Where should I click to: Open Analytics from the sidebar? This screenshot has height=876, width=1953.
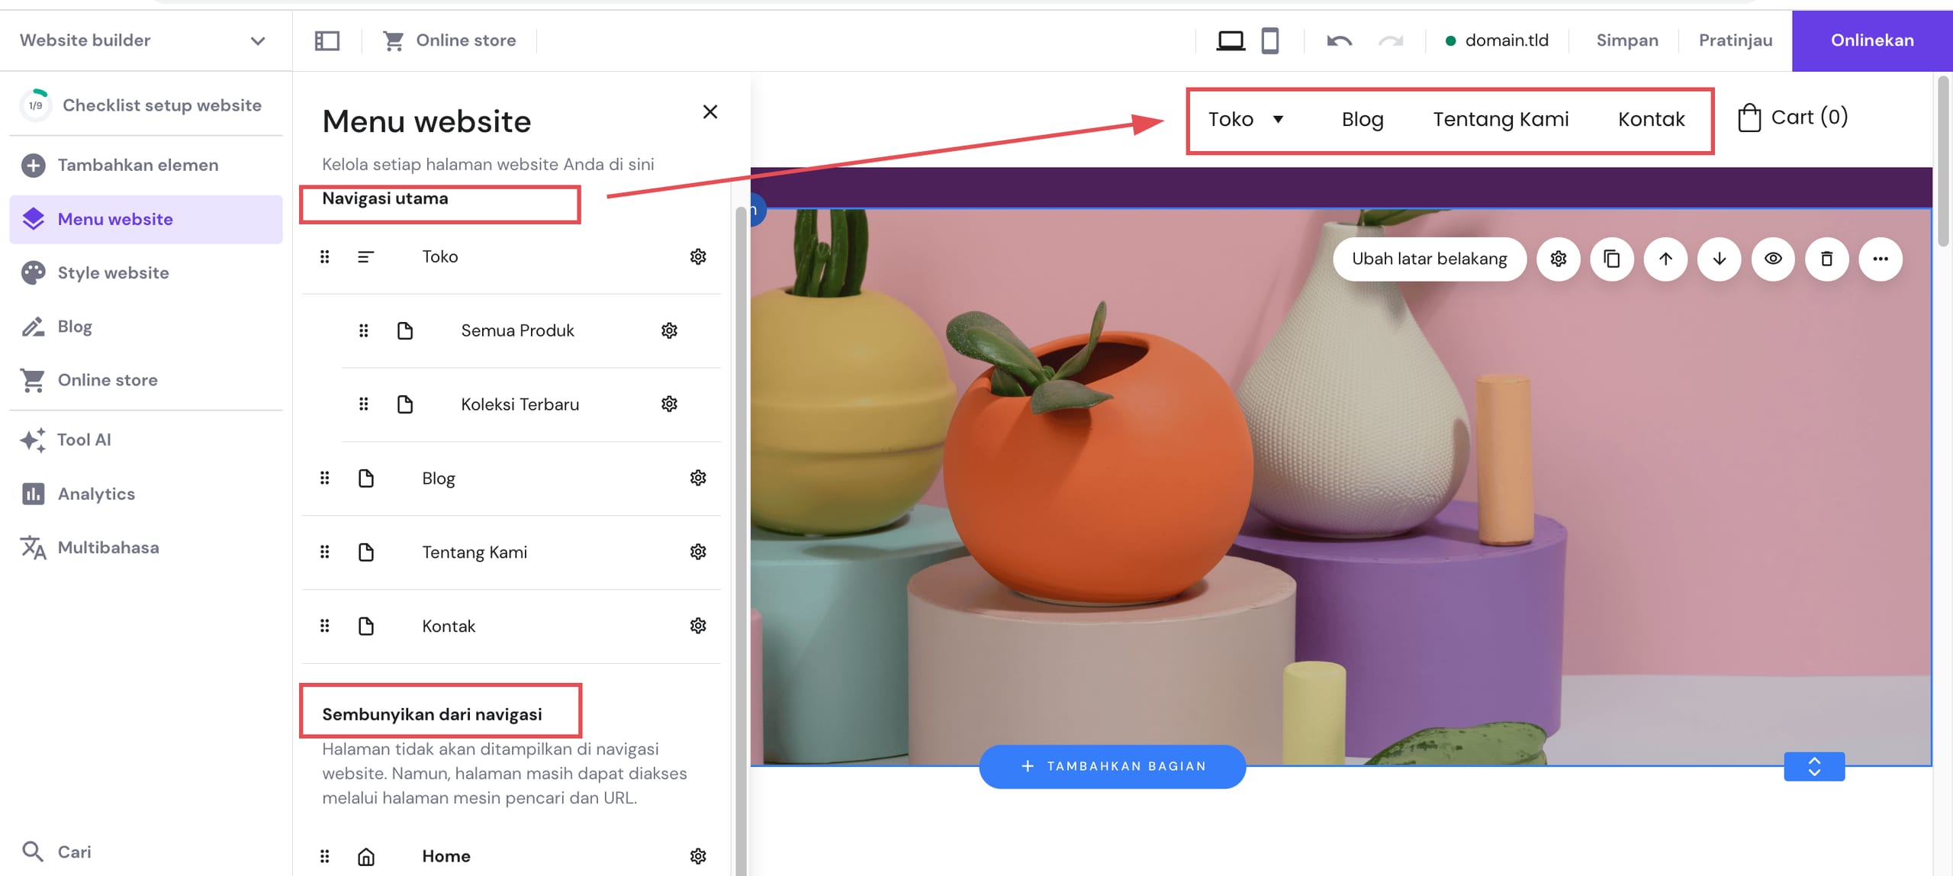point(96,494)
